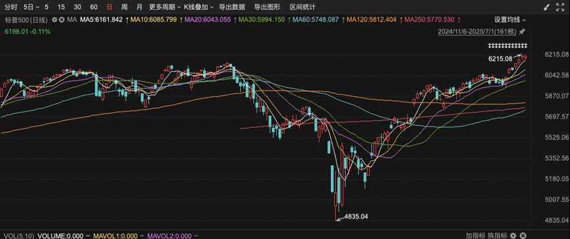Select the 周 weekly period
570x239 pixels.
click(124, 7)
